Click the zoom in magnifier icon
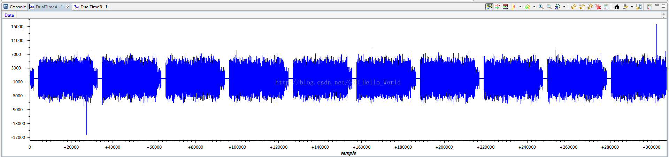Screen dimensions: 669x157 541,7
